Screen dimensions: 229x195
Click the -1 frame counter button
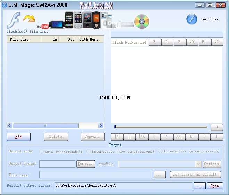217,127
